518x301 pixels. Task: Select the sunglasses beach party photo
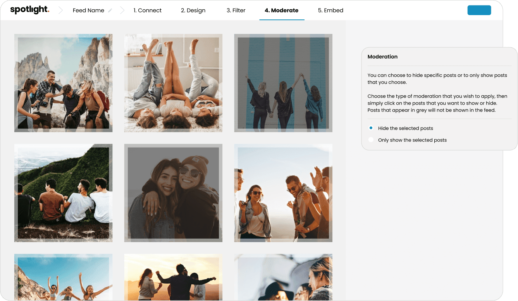click(283, 193)
